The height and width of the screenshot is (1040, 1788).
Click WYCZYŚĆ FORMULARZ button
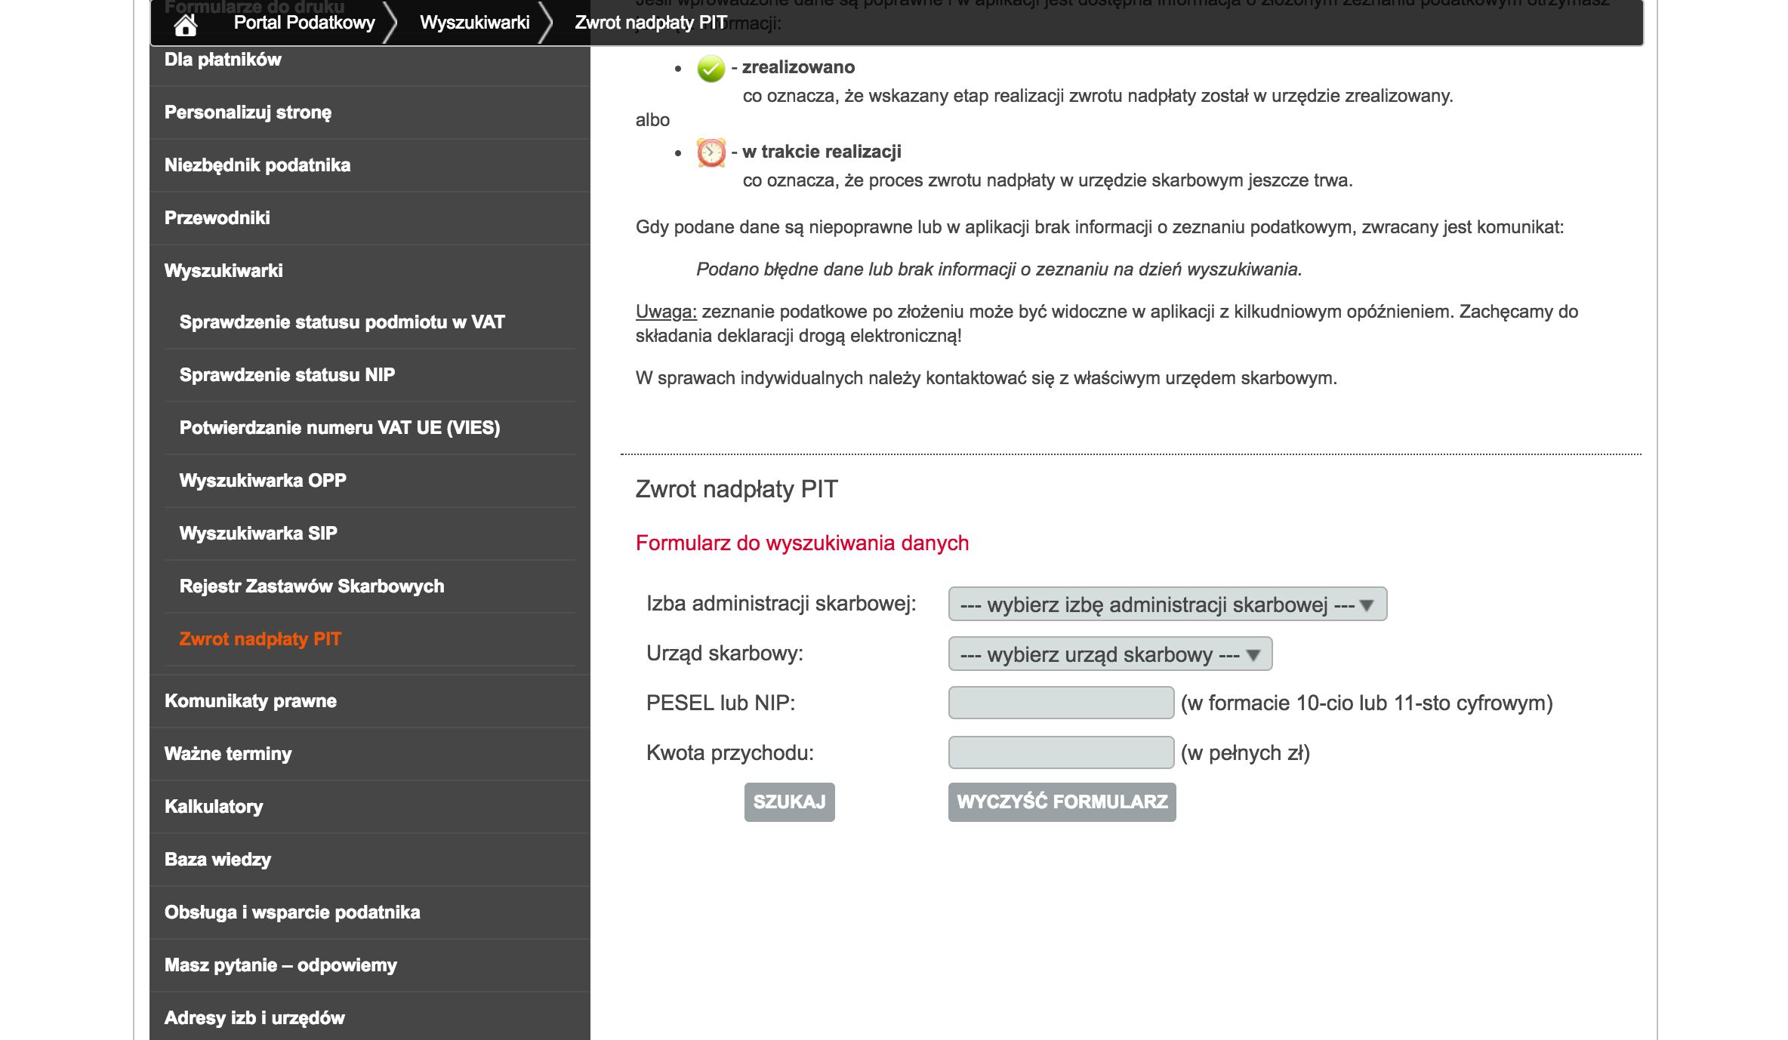point(1062,802)
